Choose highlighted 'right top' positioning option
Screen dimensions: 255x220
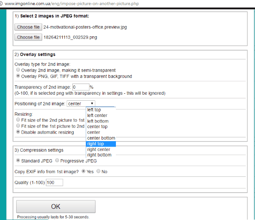pos(101,144)
